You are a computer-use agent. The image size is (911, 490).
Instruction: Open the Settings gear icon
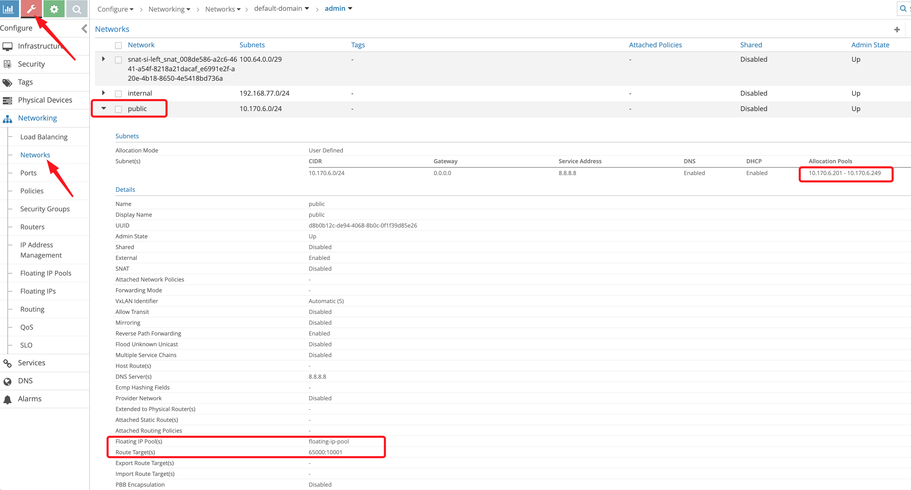[x=54, y=8]
